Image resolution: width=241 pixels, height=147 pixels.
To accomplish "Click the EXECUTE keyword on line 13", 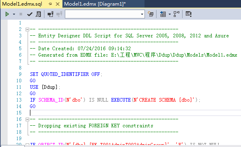I will pyautogui.click(x=121, y=100).
